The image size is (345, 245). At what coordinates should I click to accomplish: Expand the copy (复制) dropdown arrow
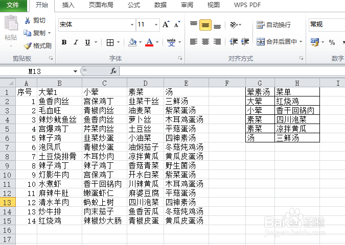click(49, 33)
